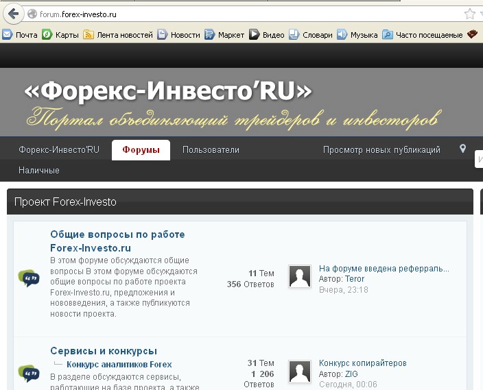The height and width of the screenshot is (390, 483).
Task: Click ZIG's avatar thumbnail
Action: click(299, 371)
